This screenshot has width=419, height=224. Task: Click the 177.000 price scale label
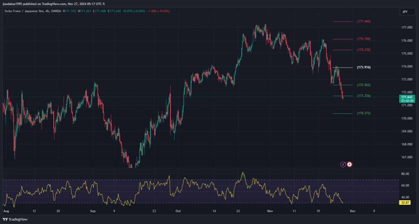[407, 27]
